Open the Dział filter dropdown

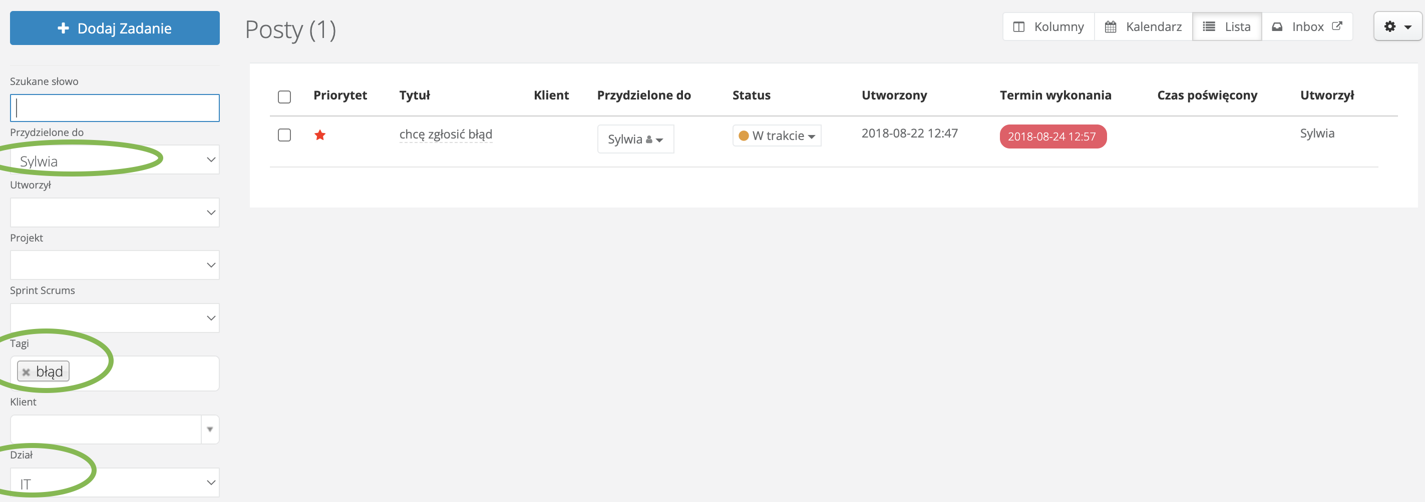115,482
